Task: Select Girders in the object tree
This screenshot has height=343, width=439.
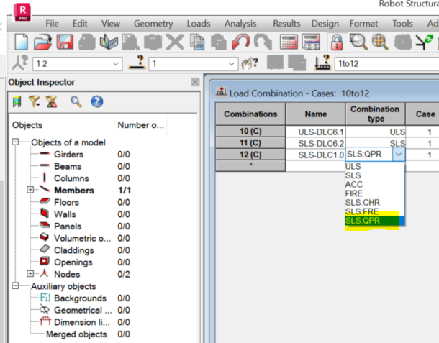Action: click(68, 154)
